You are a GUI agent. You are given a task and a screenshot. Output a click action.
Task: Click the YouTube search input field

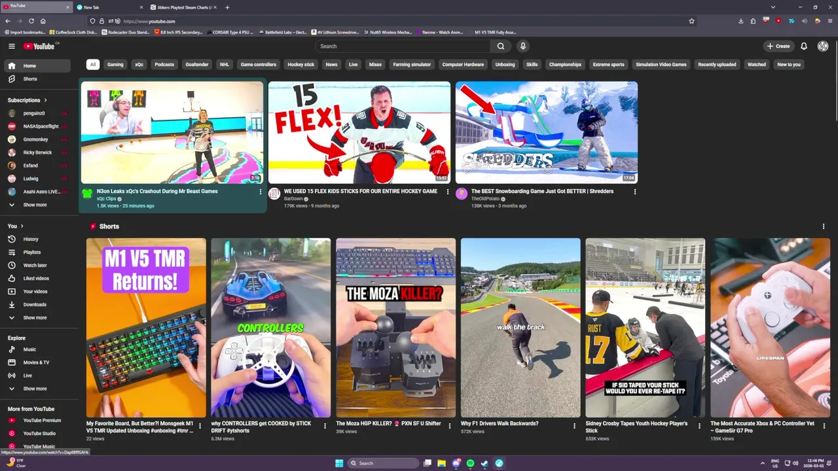click(x=403, y=46)
